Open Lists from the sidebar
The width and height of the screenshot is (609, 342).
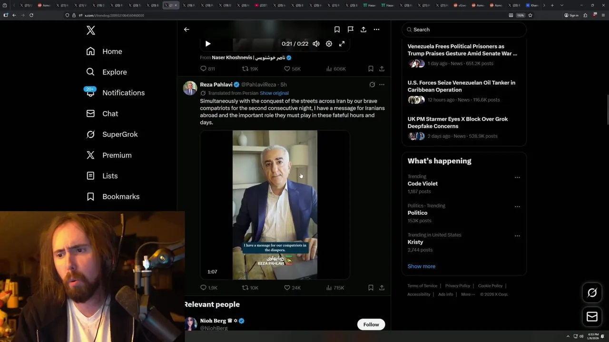(102, 176)
